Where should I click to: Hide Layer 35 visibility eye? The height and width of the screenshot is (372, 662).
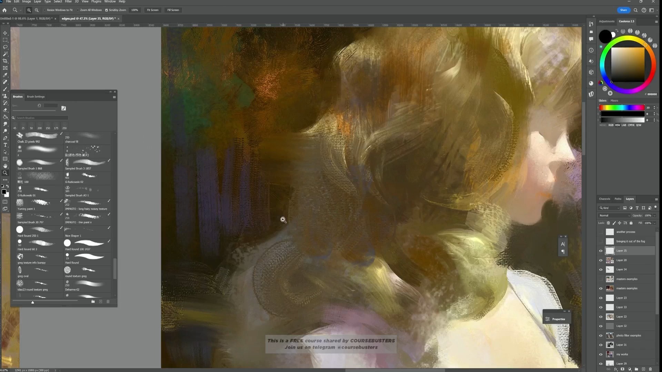pyautogui.click(x=601, y=251)
